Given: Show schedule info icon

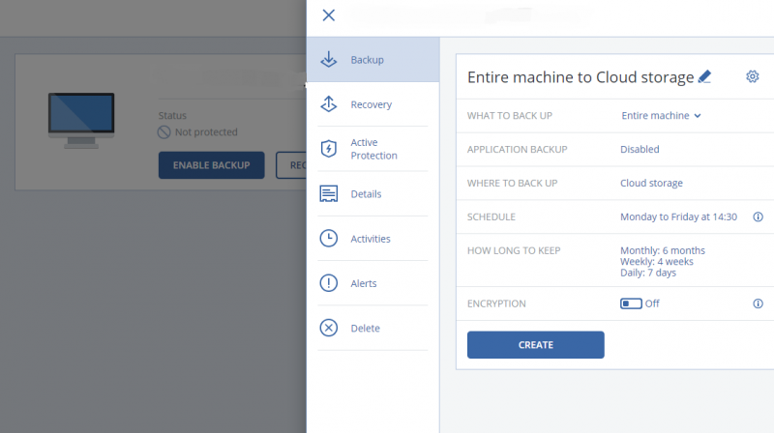Looking at the screenshot, I should (759, 216).
